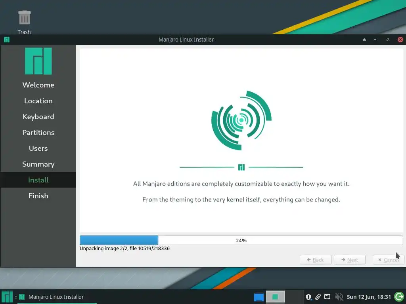Click the clock showing Sun 12 Jun, 18:31

pyautogui.click(x=369, y=297)
